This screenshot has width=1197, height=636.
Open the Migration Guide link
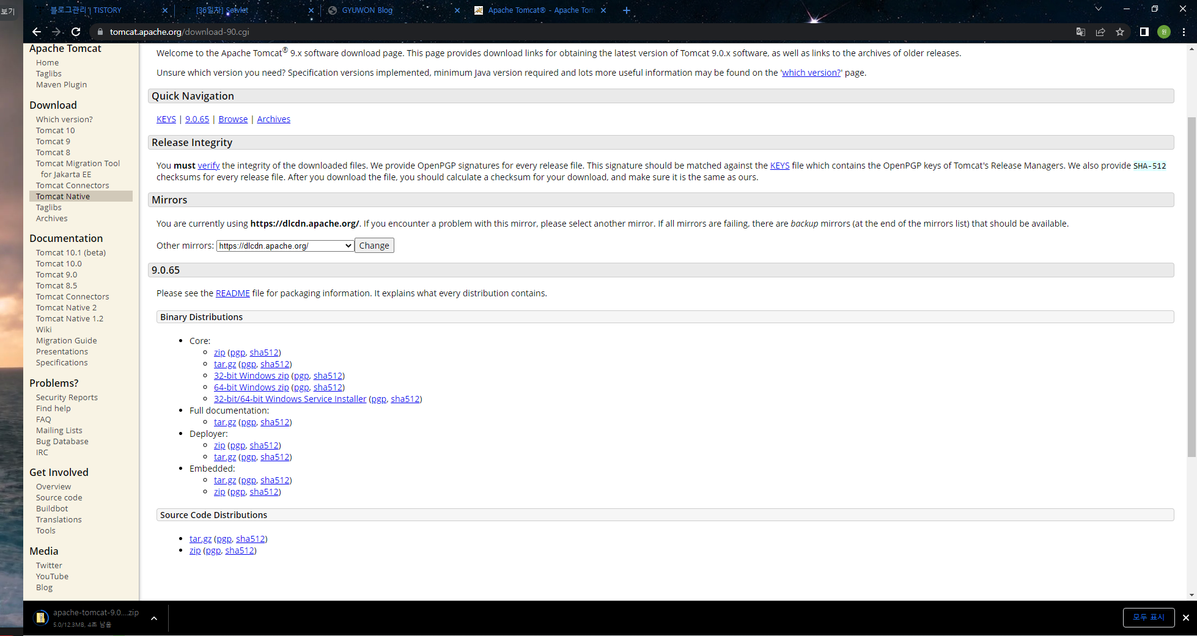click(x=66, y=340)
